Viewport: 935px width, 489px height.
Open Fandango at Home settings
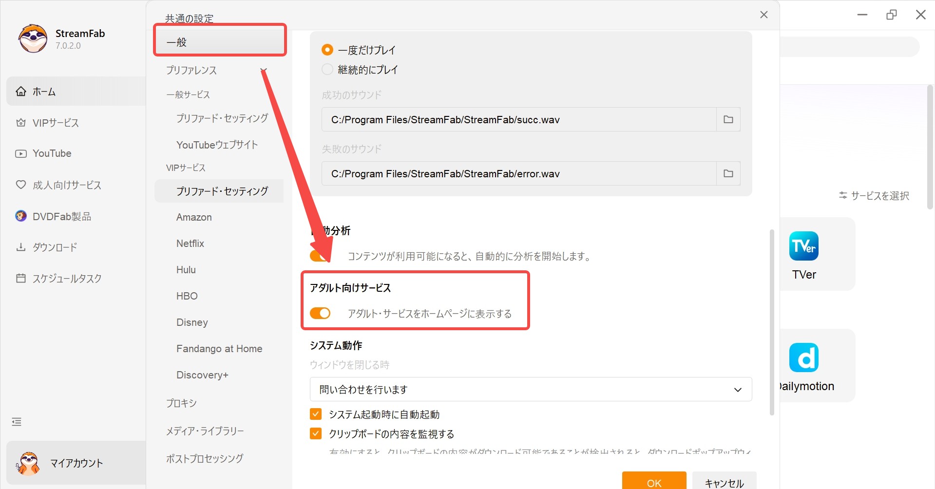[x=219, y=349]
